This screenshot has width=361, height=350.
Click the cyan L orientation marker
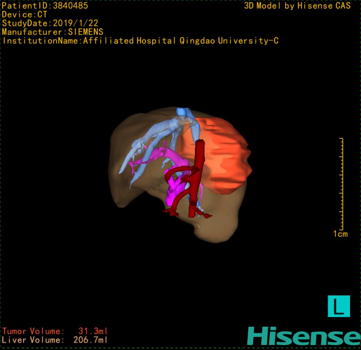tap(339, 306)
